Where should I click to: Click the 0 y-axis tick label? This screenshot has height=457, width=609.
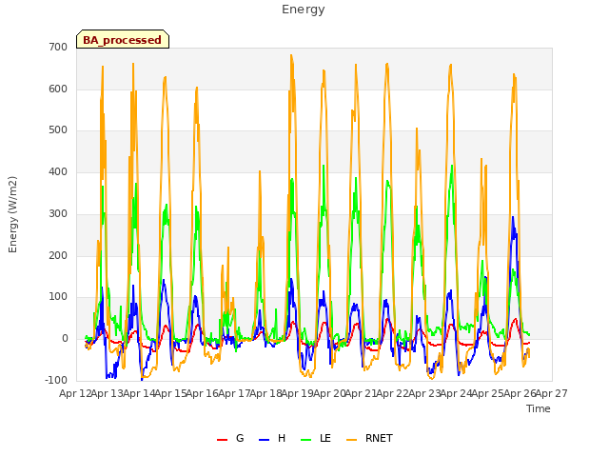[65, 339]
